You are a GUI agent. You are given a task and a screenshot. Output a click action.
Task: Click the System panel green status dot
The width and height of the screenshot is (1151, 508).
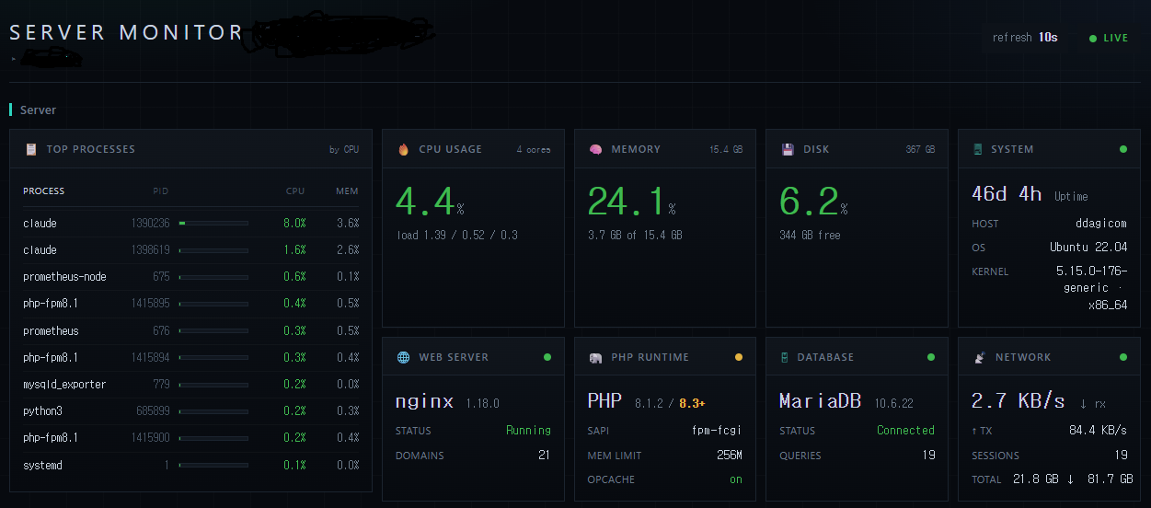1123,149
